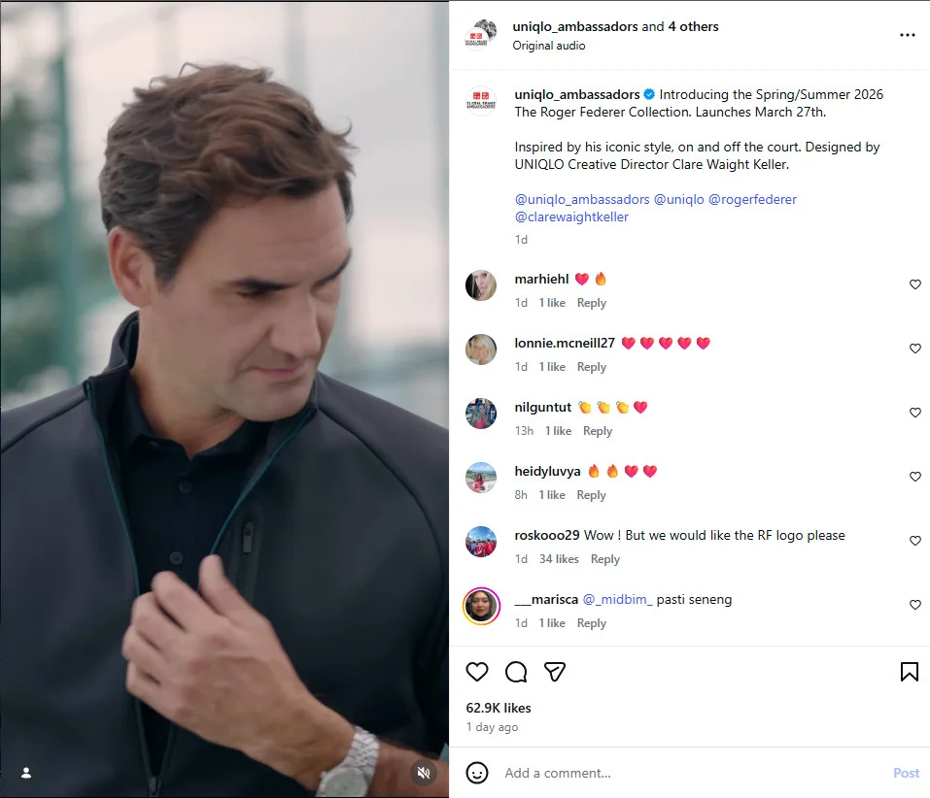Click the Post button

click(906, 773)
